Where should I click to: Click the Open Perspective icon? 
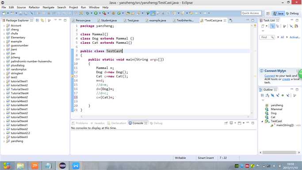pos(268,13)
